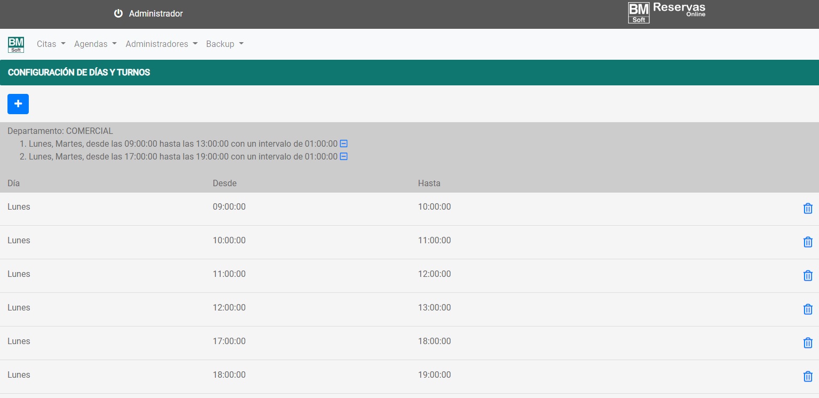Image resolution: width=819 pixels, height=398 pixels.
Task: Delete the Lunes 10:00:00 to 11:00:00 slot
Action: click(807, 242)
